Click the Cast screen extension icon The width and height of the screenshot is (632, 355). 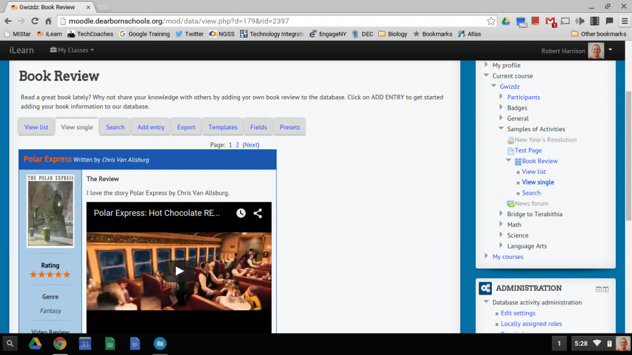tap(565, 21)
